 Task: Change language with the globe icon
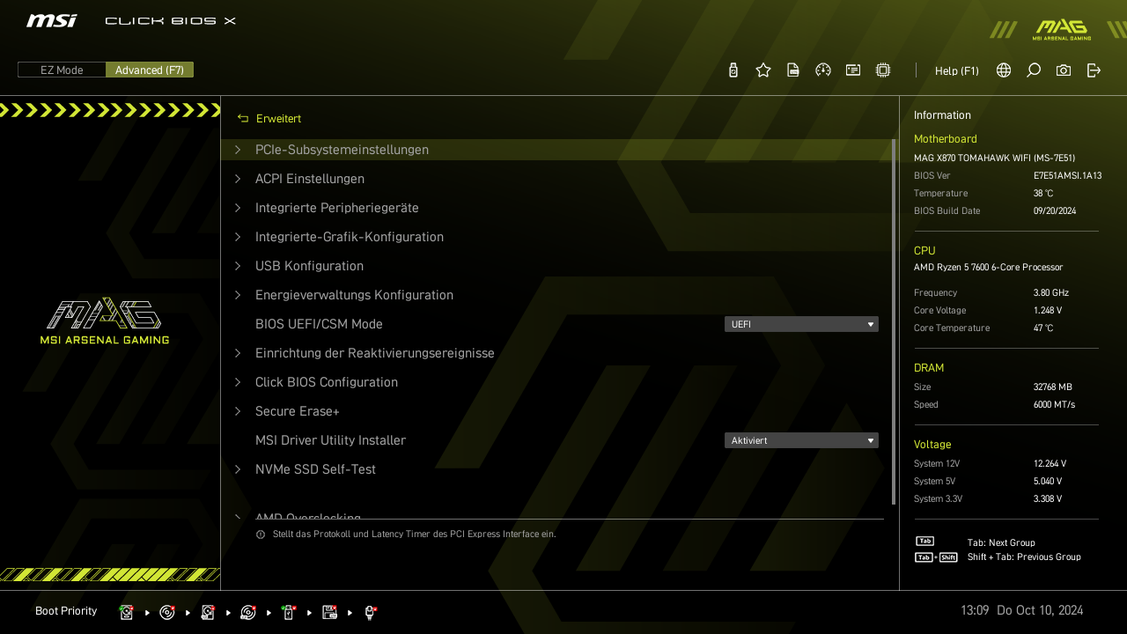(1004, 70)
